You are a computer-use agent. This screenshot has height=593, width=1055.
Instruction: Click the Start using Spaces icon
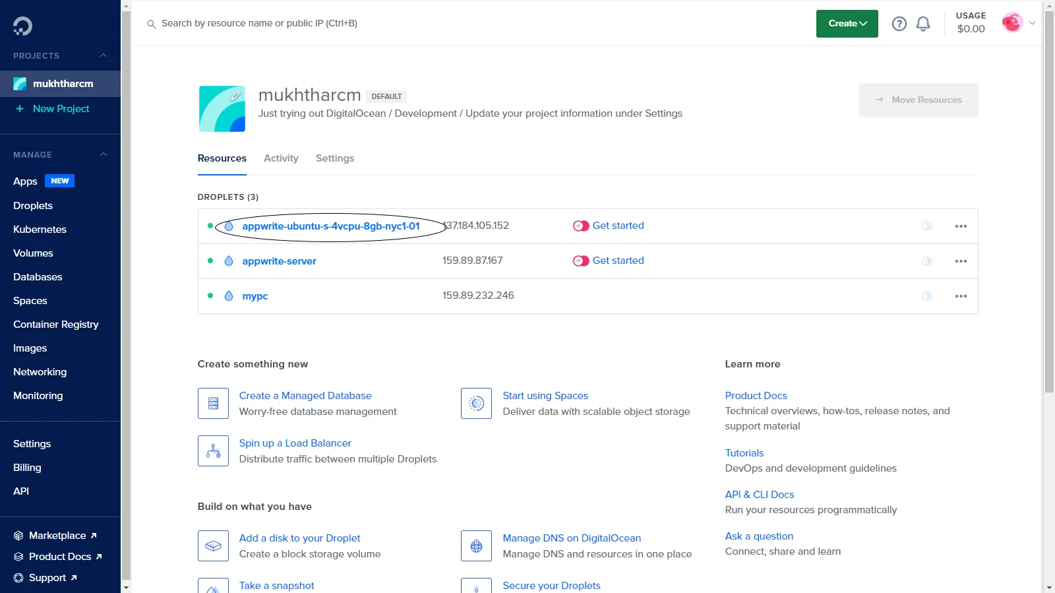click(x=476, y=403)
